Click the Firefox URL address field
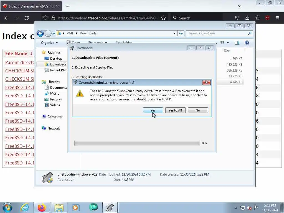This screenshot has width=284, height=213. (107, 18)
